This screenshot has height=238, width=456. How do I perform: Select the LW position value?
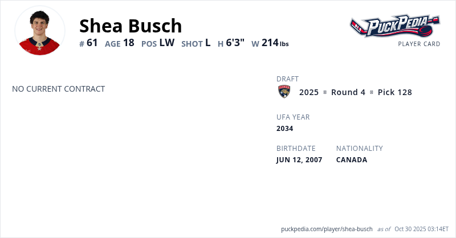[x=166, y=43]
